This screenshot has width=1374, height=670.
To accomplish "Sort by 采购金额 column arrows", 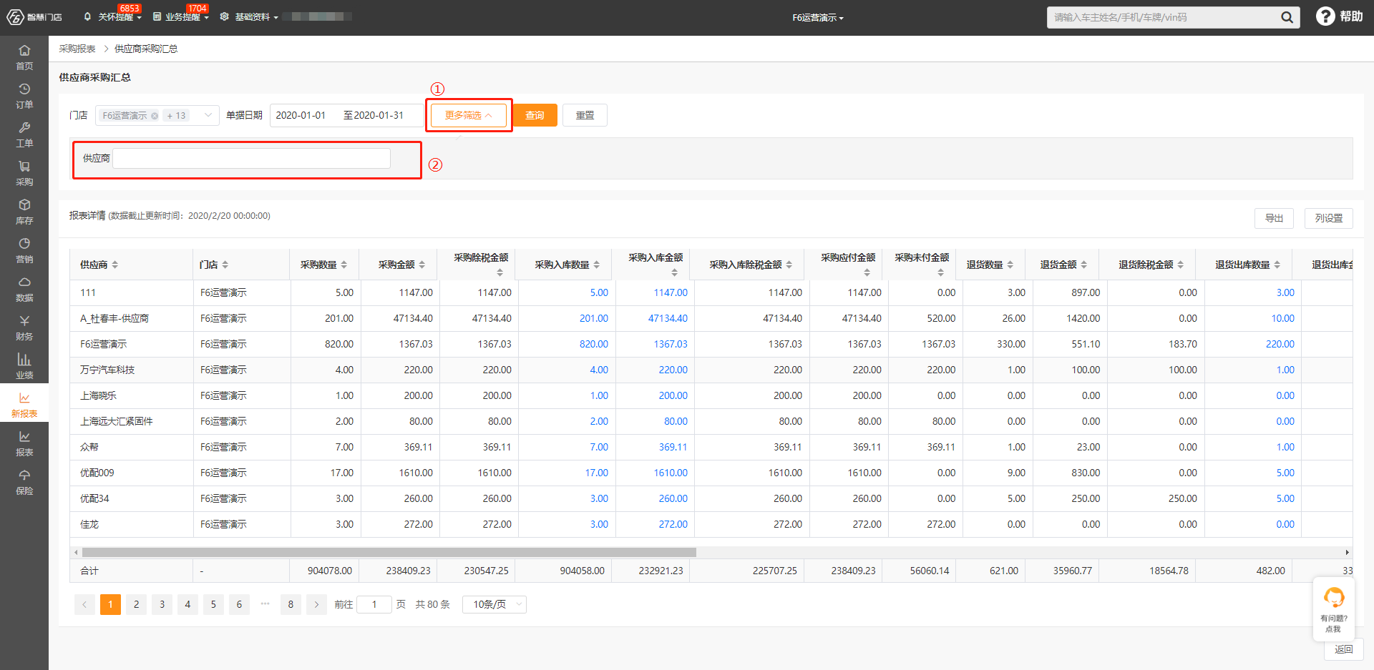I will click(x=422, y=265).
